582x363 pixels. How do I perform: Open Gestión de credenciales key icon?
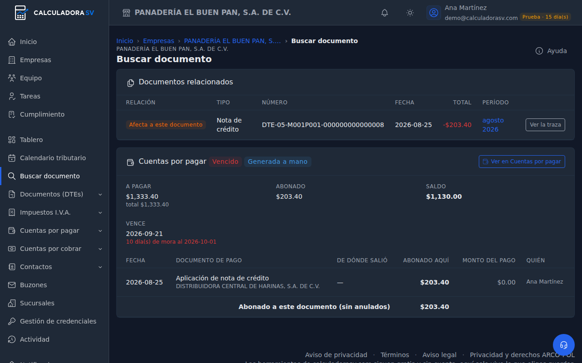point(12,321)
